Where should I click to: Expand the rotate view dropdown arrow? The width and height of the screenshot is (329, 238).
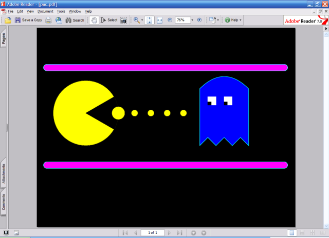coord(218,20)
